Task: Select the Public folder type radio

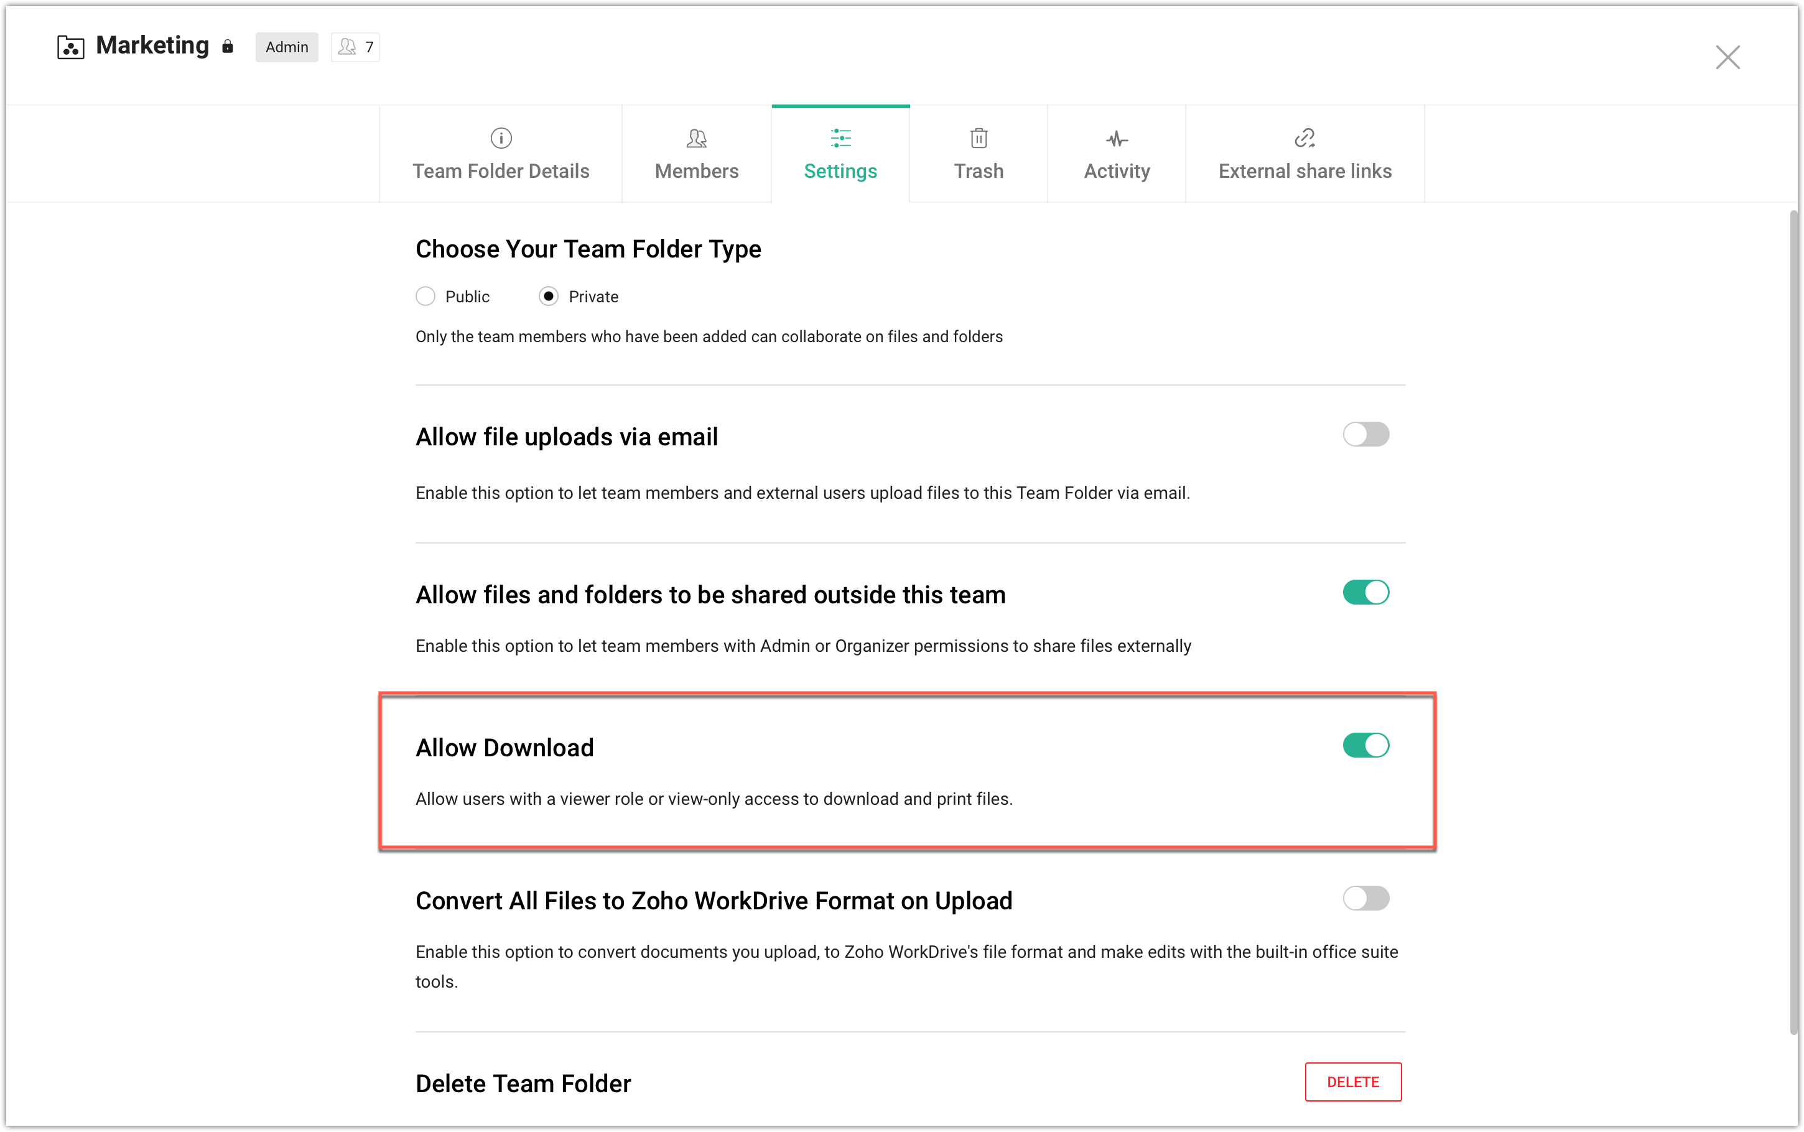Action: click(x=425, y=297)
